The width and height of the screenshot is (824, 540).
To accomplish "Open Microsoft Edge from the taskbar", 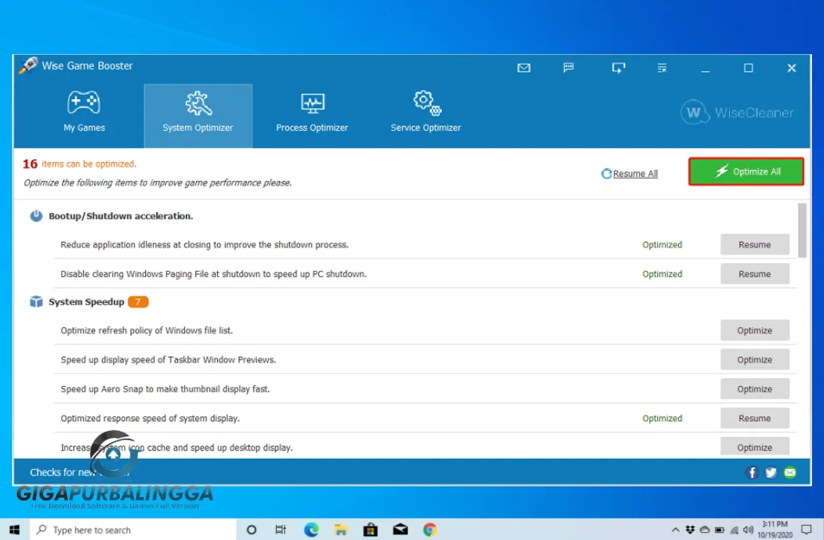I will 311,530.
